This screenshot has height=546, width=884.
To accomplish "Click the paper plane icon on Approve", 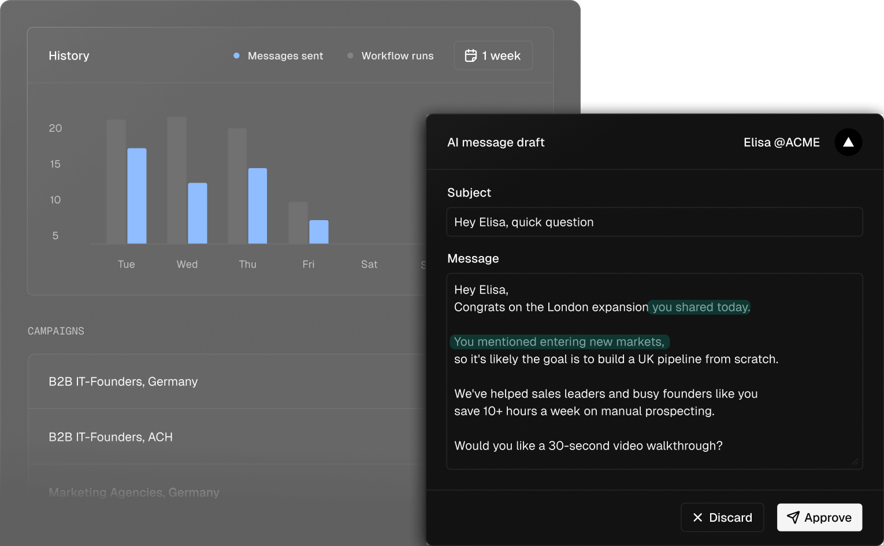I will tap(793, 518).
